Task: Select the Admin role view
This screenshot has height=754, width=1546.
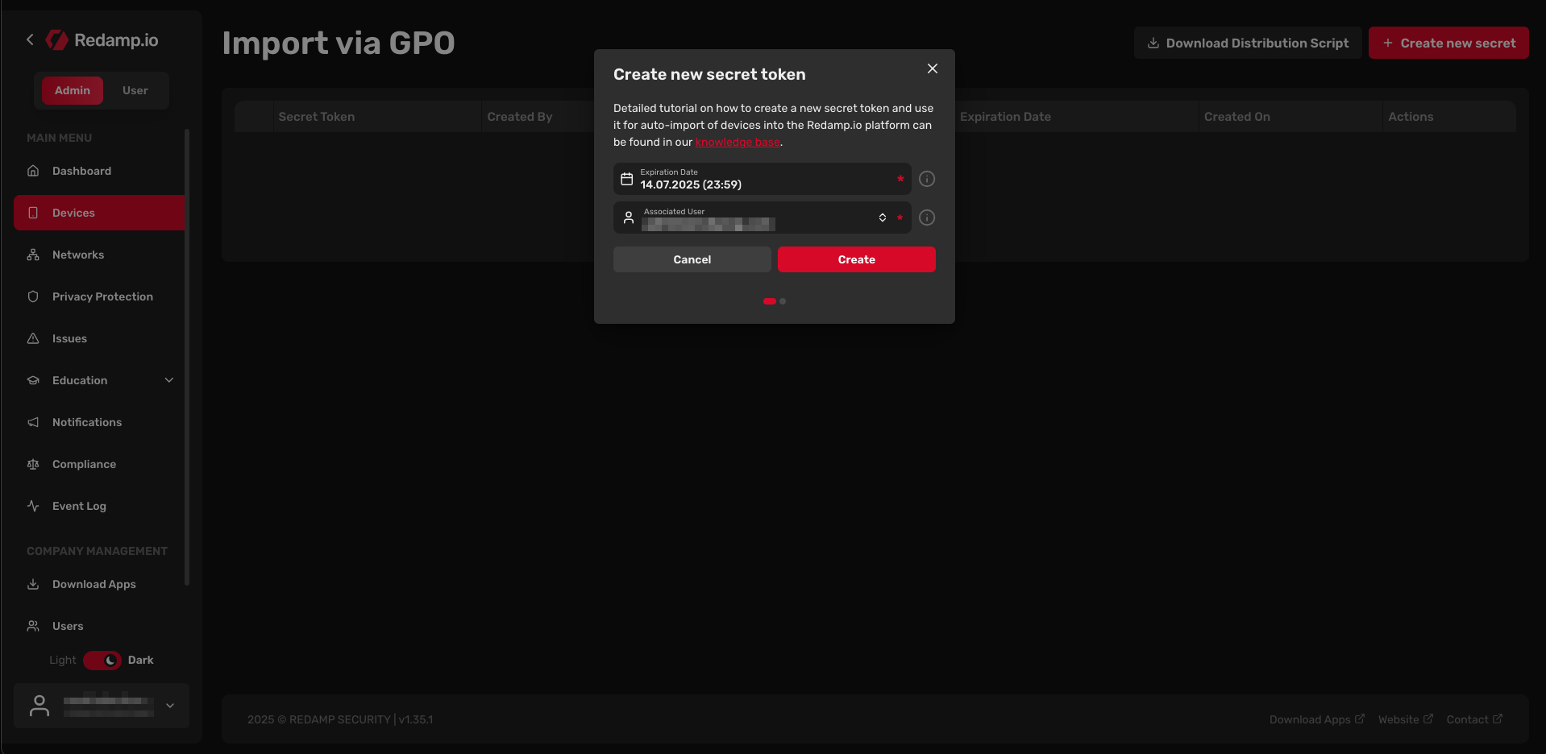Action: tap(73, 90)
